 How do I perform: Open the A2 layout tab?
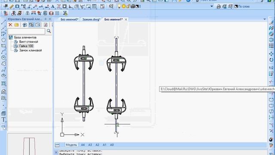(97, 145)
